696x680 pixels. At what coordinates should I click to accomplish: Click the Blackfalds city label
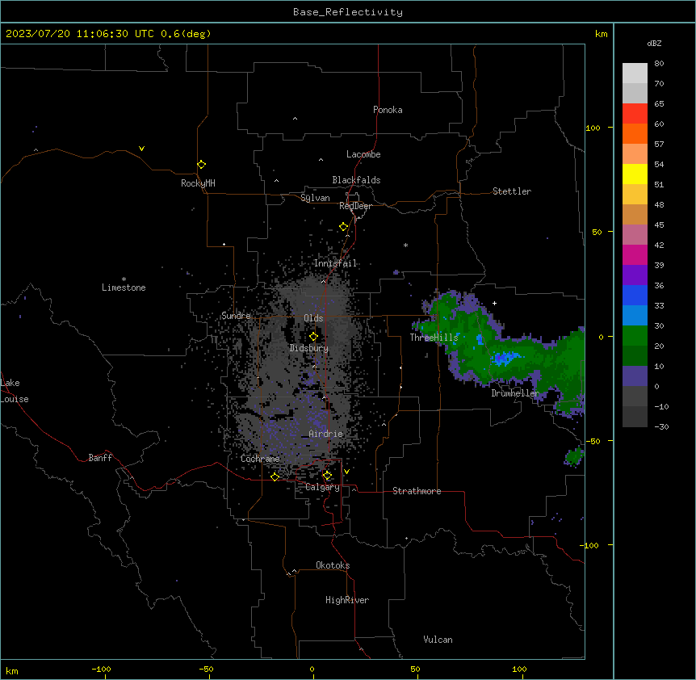coord(356,180)
